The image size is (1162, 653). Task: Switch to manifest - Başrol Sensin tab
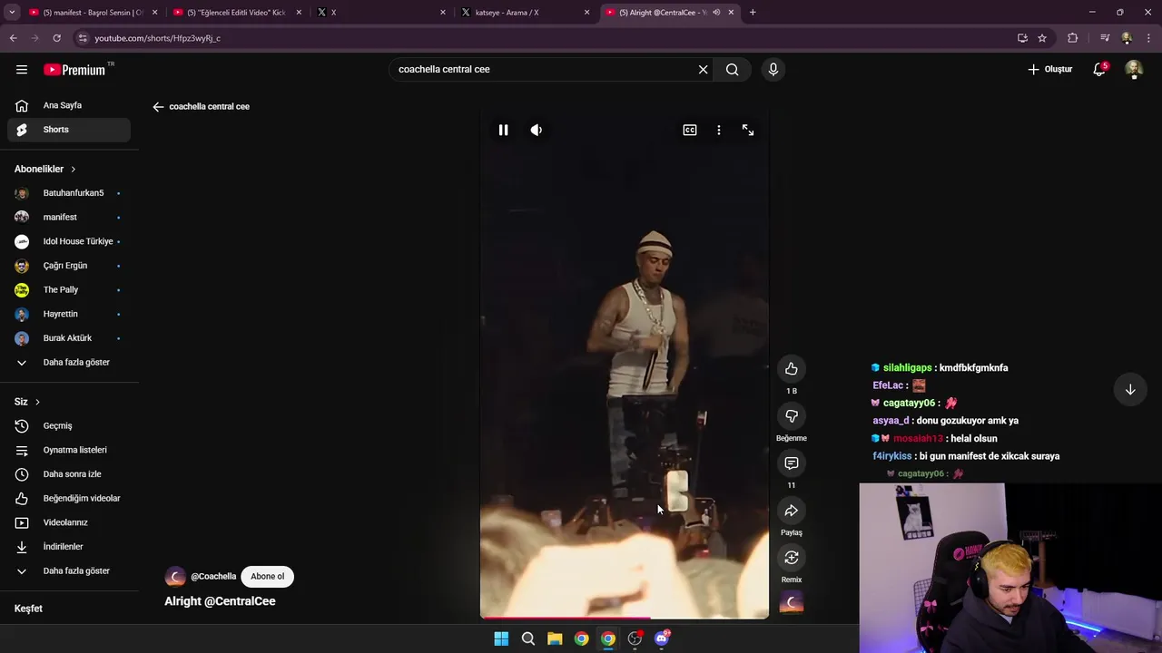pos(93,13)
